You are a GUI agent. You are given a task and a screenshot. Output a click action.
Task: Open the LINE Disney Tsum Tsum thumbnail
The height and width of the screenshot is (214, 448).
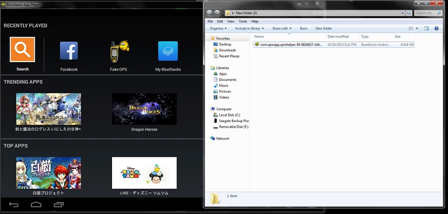(144, 173)
